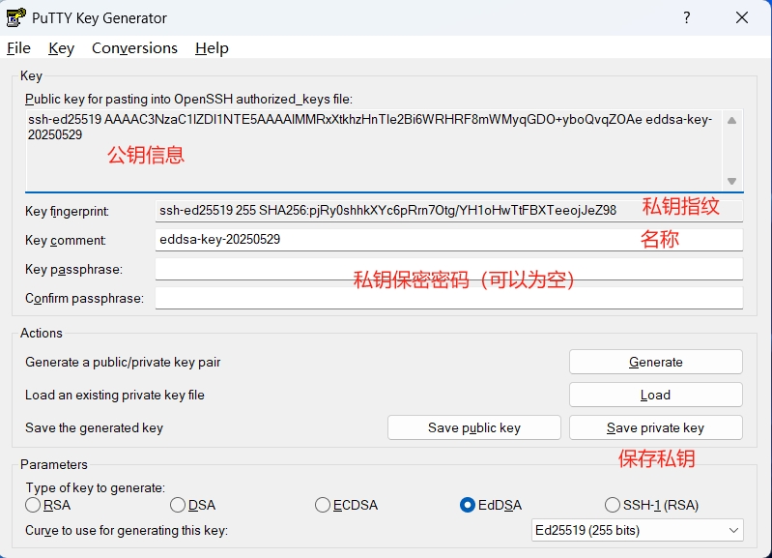Focus the Confirm passphrase field

tap(448, 298)
